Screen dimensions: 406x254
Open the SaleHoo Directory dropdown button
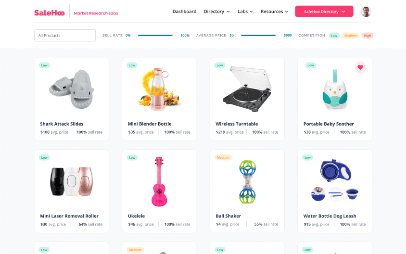(x=324, y=12)
